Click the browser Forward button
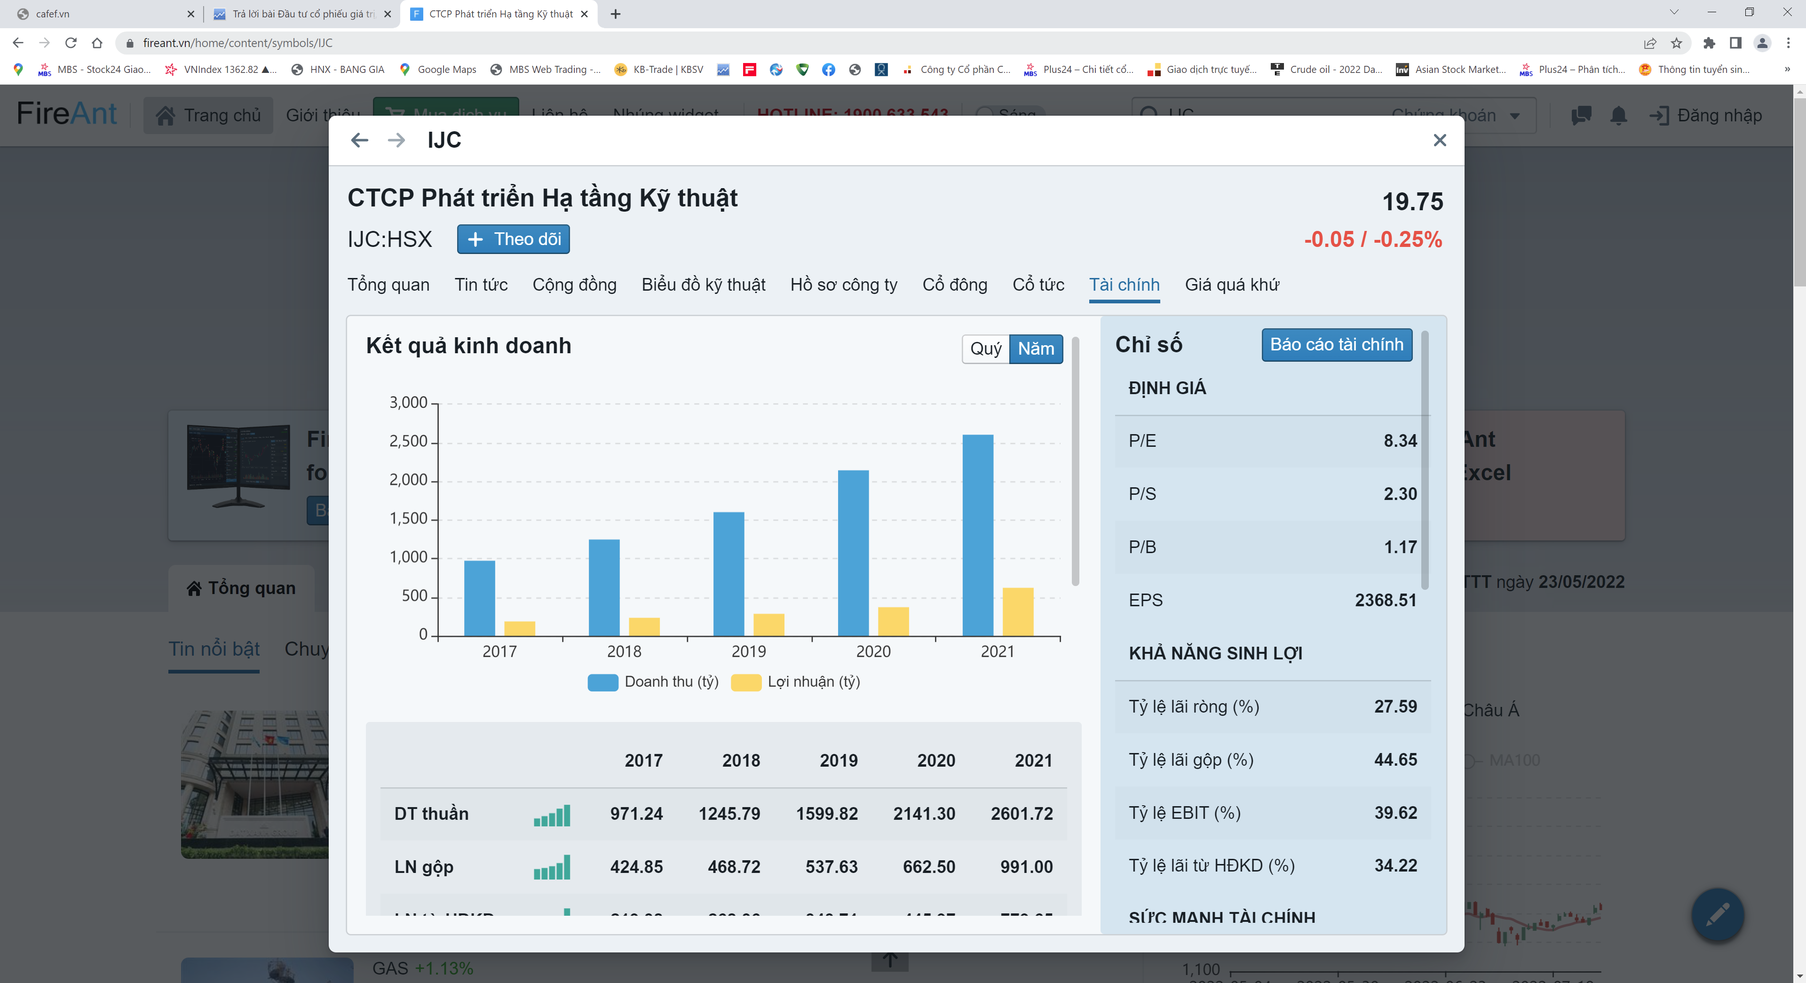Viewport: 1806px width, 983px height. pyautogui.click(x=44, y=43)
